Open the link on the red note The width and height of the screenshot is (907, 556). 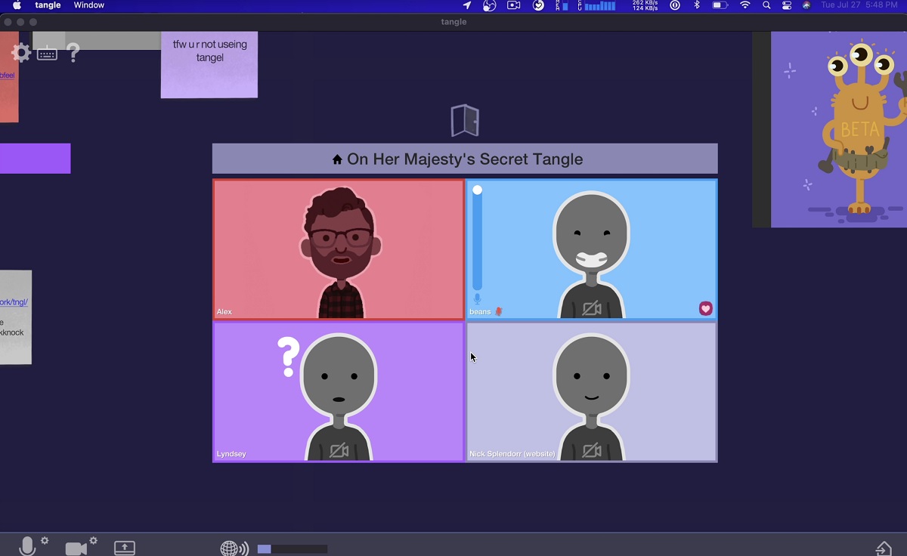pos(7,76)
